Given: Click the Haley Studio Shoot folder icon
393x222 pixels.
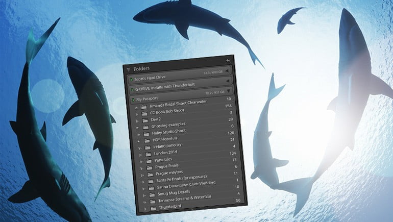Looking at the screenshot, I should click(x=145, y=133).
